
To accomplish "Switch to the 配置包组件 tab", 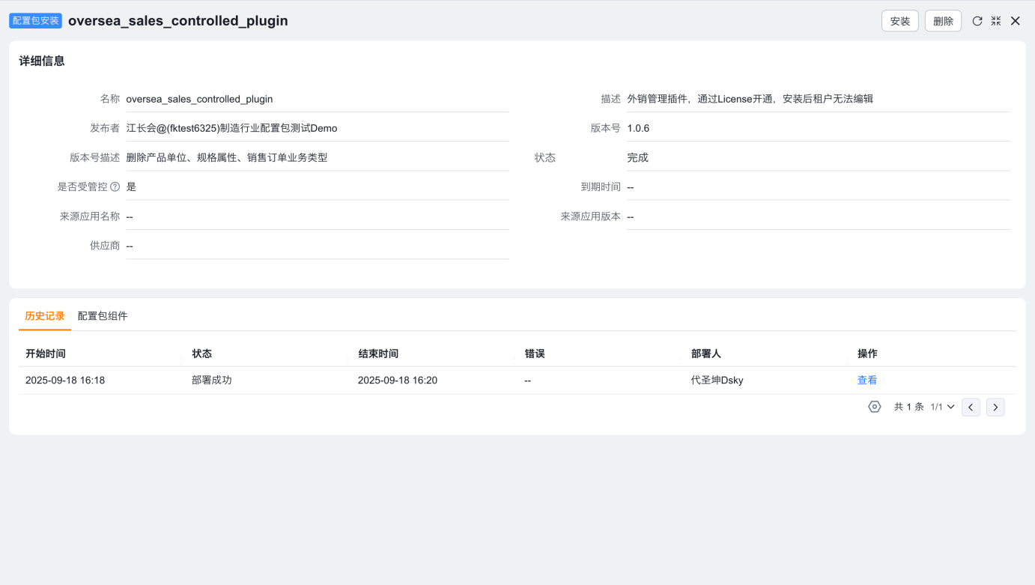I will (x=103, y=316).
